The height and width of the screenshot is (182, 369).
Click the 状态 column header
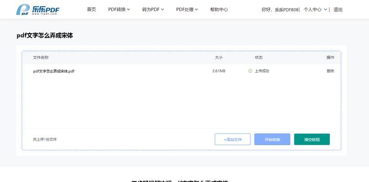coord(259,57)
